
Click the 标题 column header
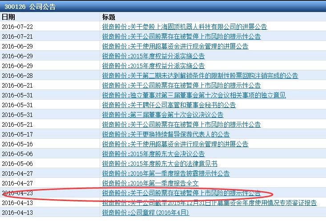[x=109, y=17]
